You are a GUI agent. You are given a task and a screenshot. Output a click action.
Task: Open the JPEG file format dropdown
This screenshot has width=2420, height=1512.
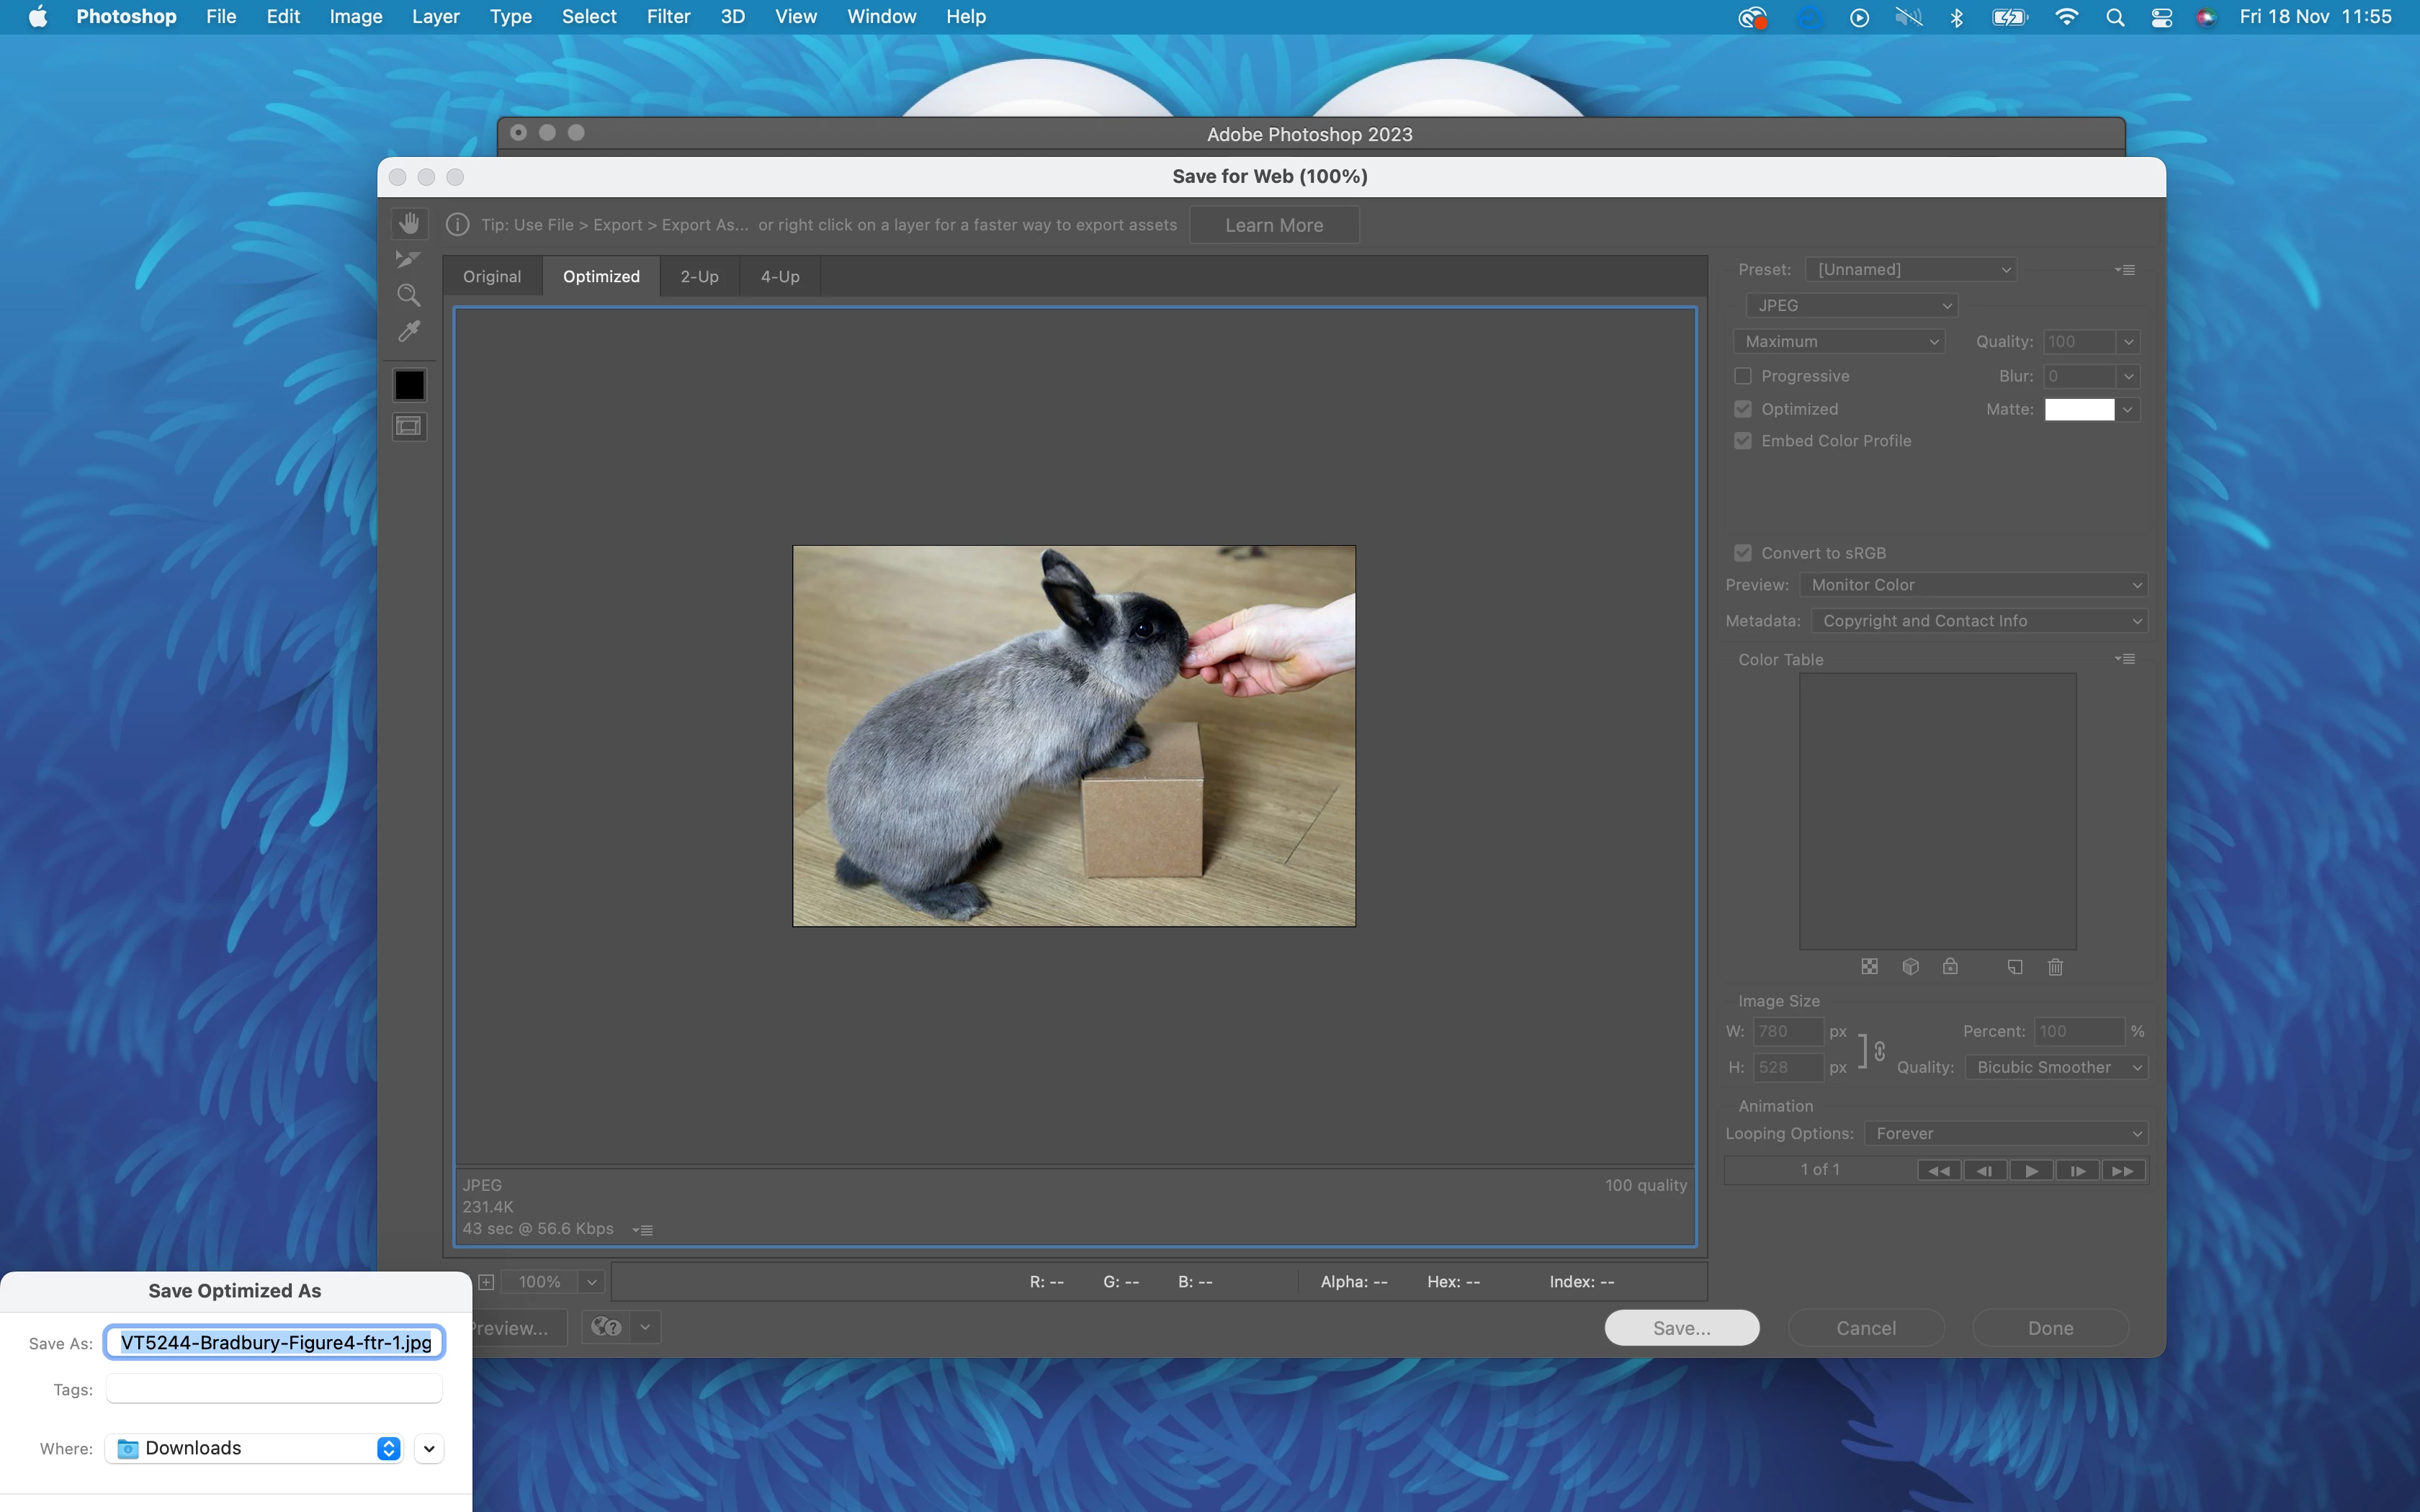(x=1851, y=305)
